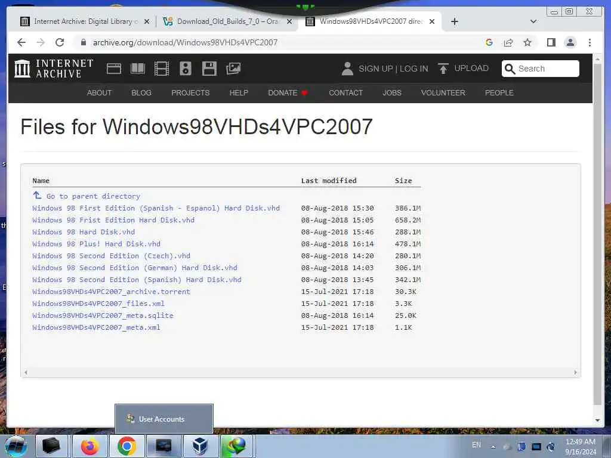Click the user avatar next to SIGN UP
This screenshot has width=611, height=458.
[347, 69]
